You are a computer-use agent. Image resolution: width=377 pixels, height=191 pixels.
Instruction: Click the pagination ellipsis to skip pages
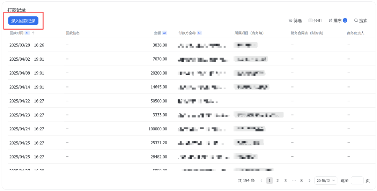click(x=294, y=181)
